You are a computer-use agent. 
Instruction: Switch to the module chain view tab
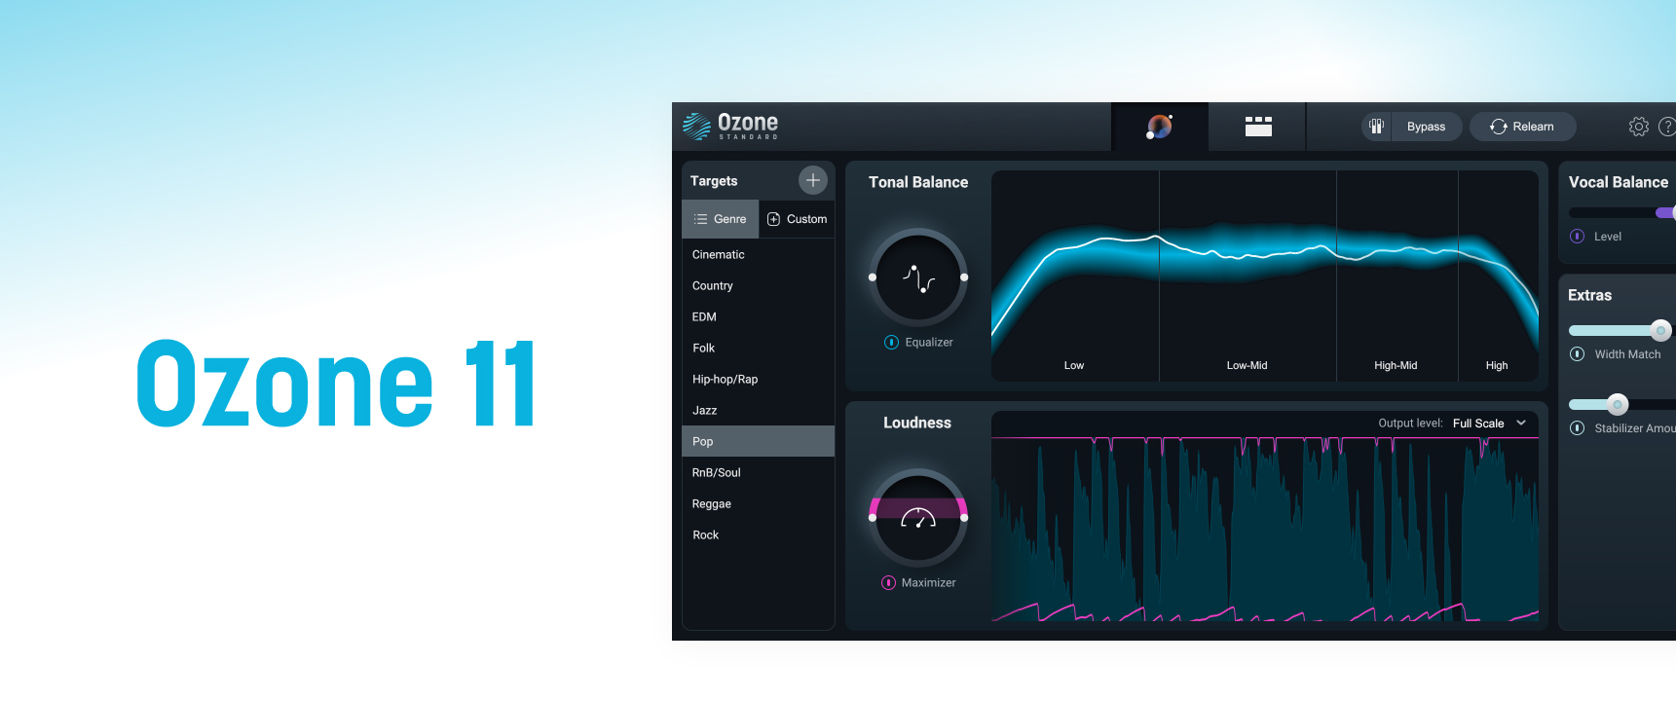(1258, 127)
